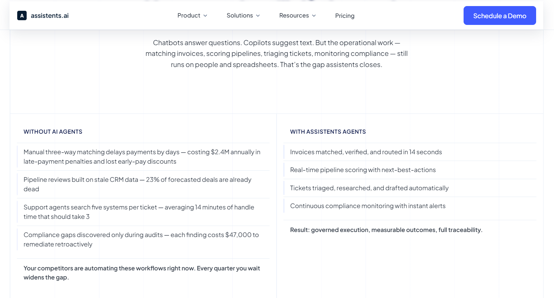Click the invoices matched in 14 seconds item
Viewport: 554px width, 298px height.
(410, 152)
